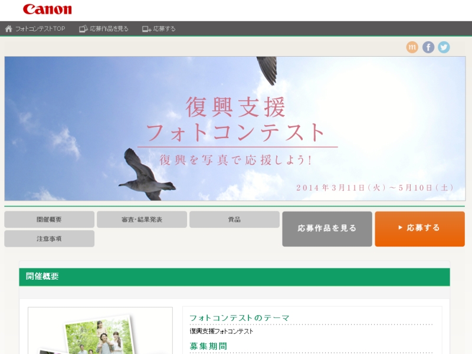This screenshot has height=354, width=472.
Task: Click the 復興支援フォトコンテスト banner image
Action: tap(235, 129)
